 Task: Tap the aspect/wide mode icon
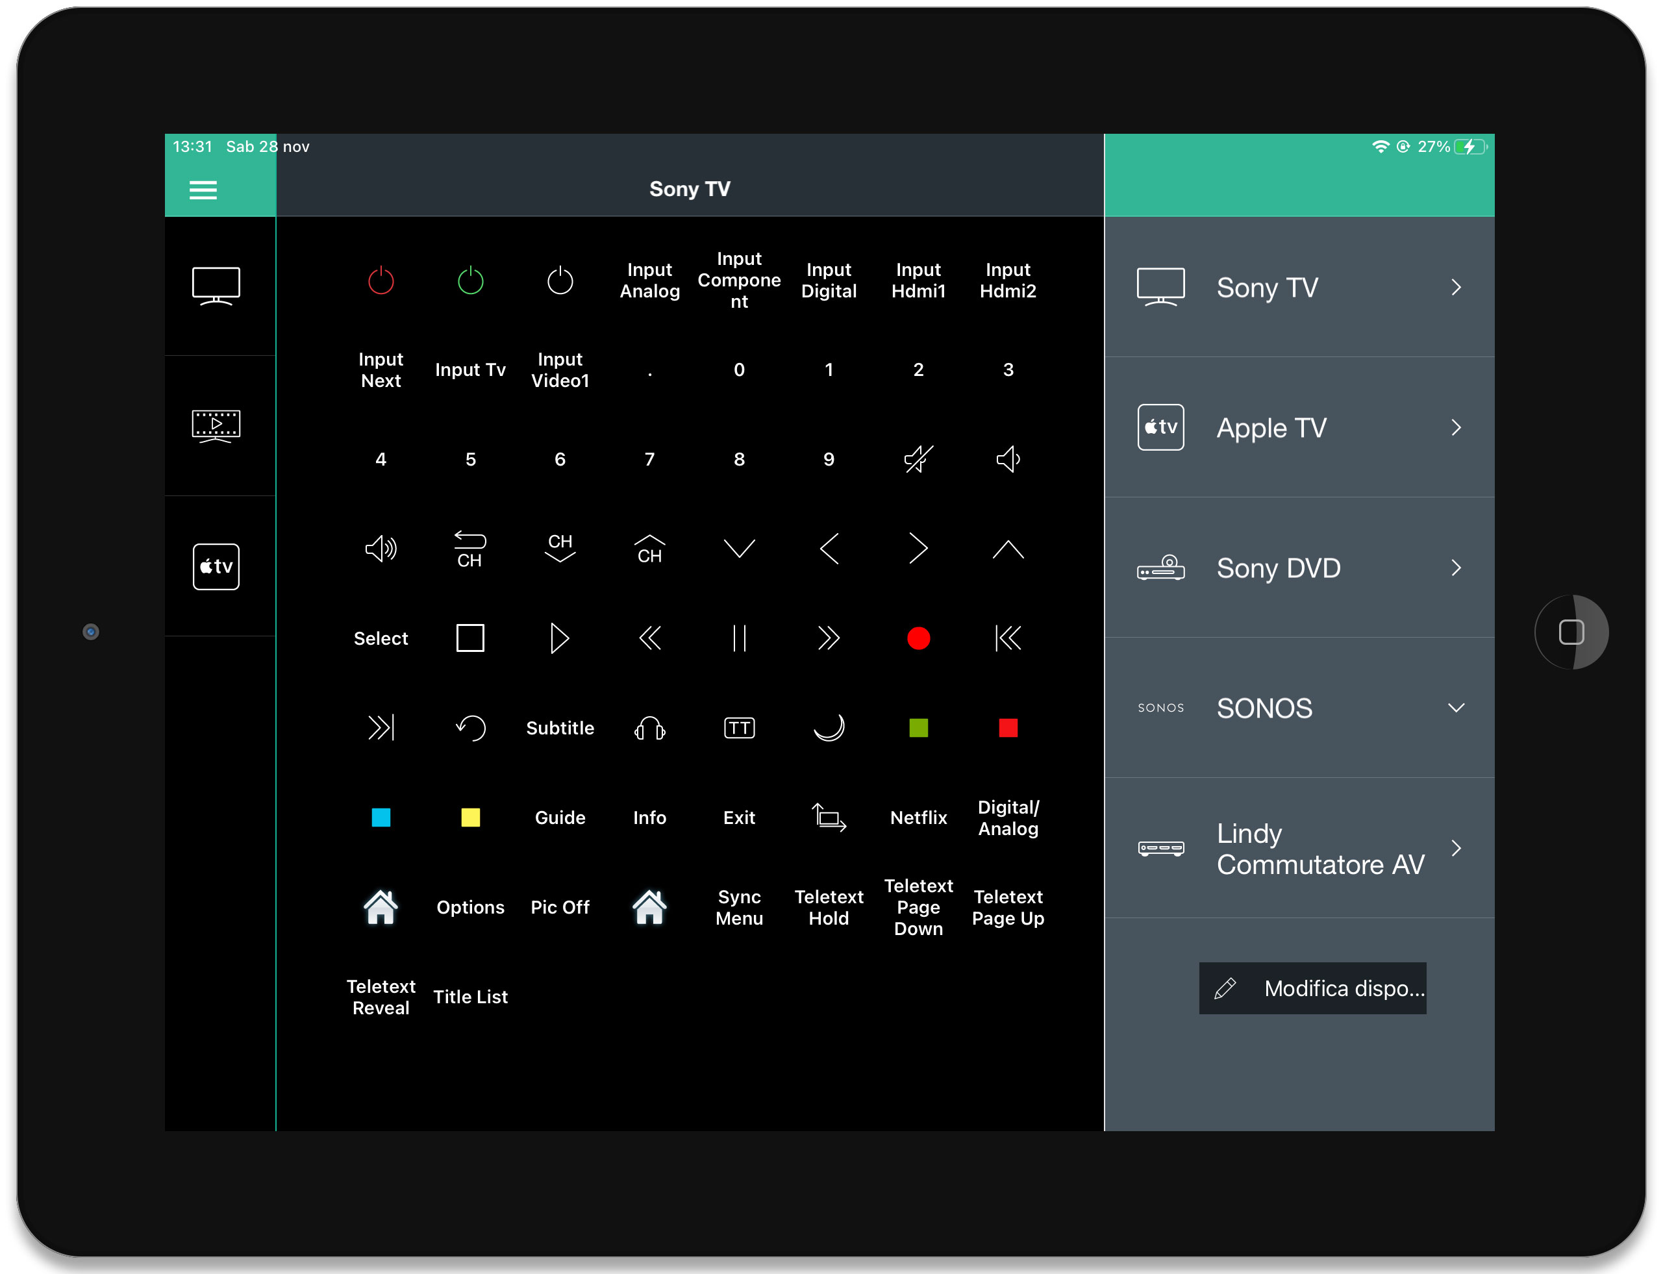829,818
